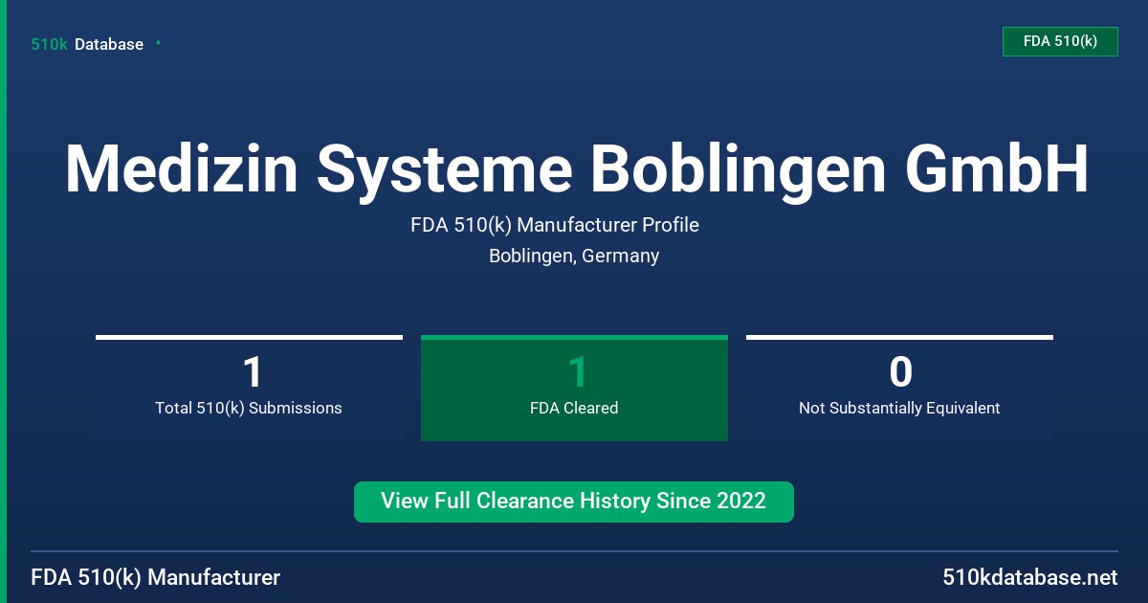Click View Full Clearance History Since 2022
This screenshot has height=603, width=1148.
pyautogui.click(x=574, y=502)
